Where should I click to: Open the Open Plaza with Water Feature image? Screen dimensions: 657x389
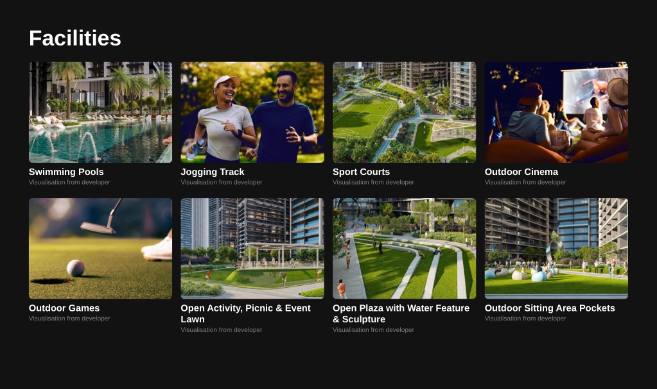pos(405,249)
